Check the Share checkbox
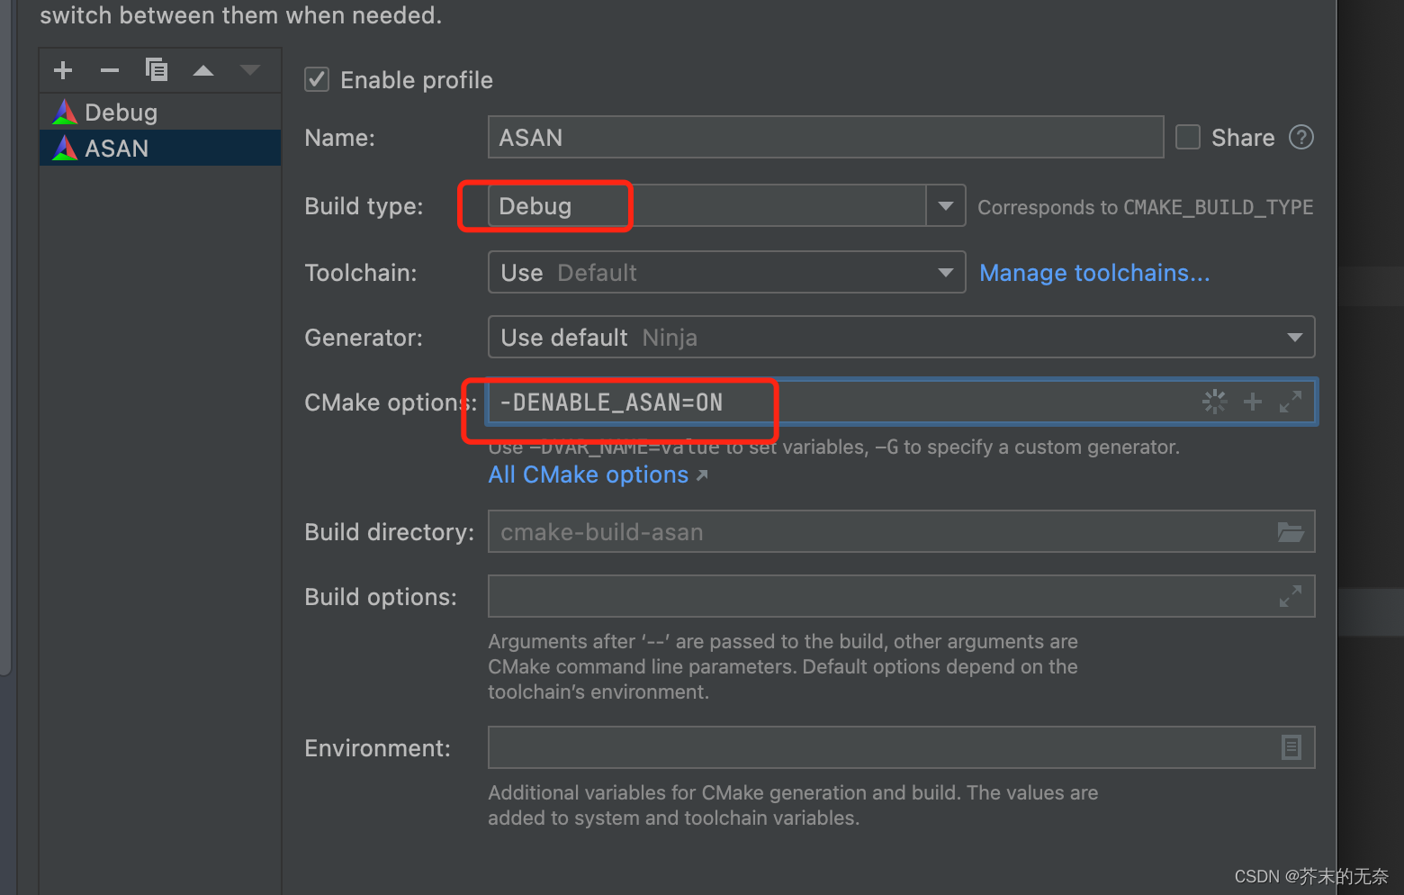The image size is (1404, 895). 1188,137
